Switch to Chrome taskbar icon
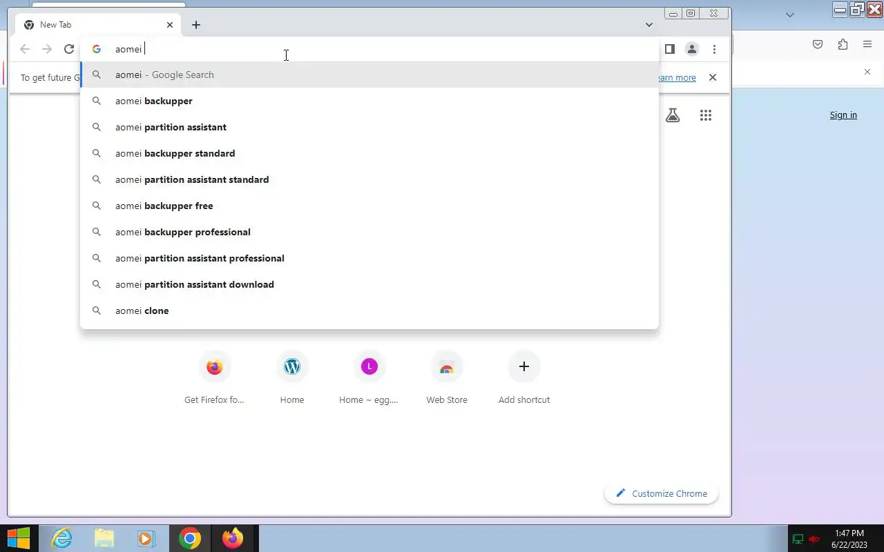The height and width of the screenshot is (552, 884). (190, 538)
